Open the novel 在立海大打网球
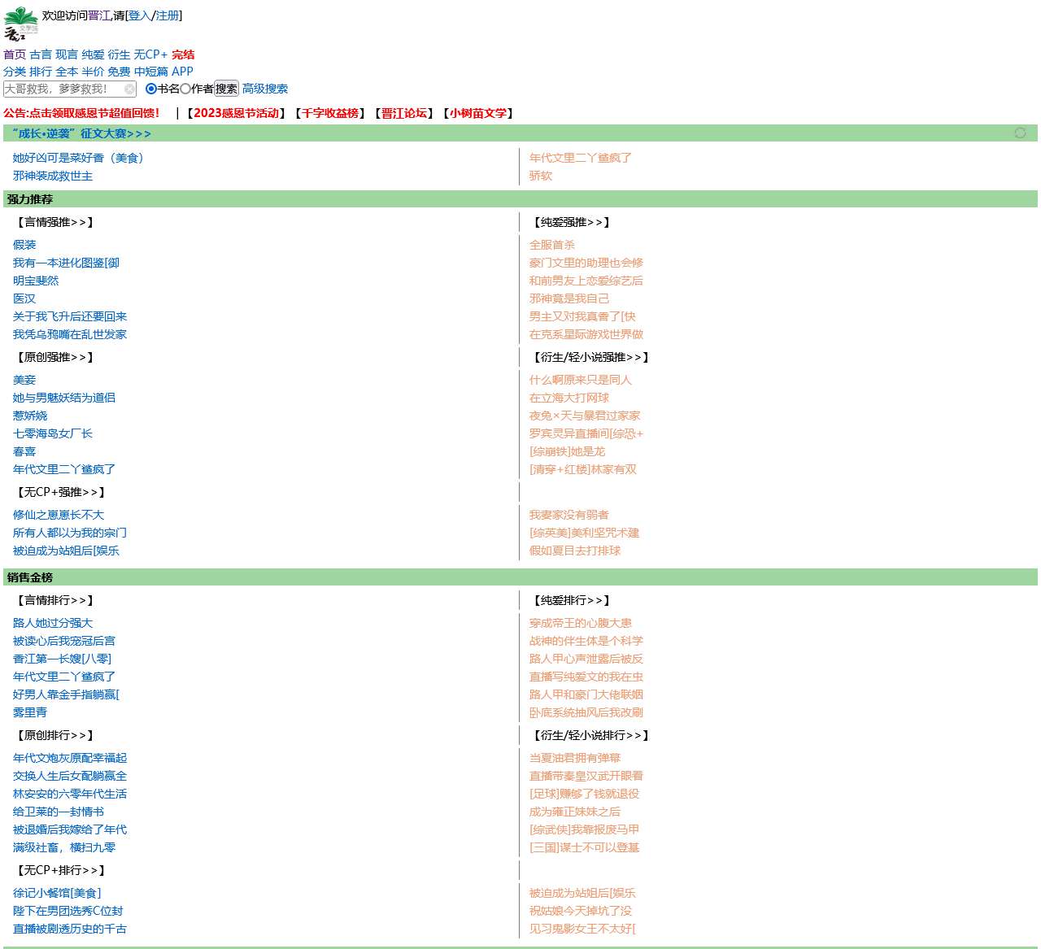Viewport: 1041px width, 949px height. pos(569,398)
